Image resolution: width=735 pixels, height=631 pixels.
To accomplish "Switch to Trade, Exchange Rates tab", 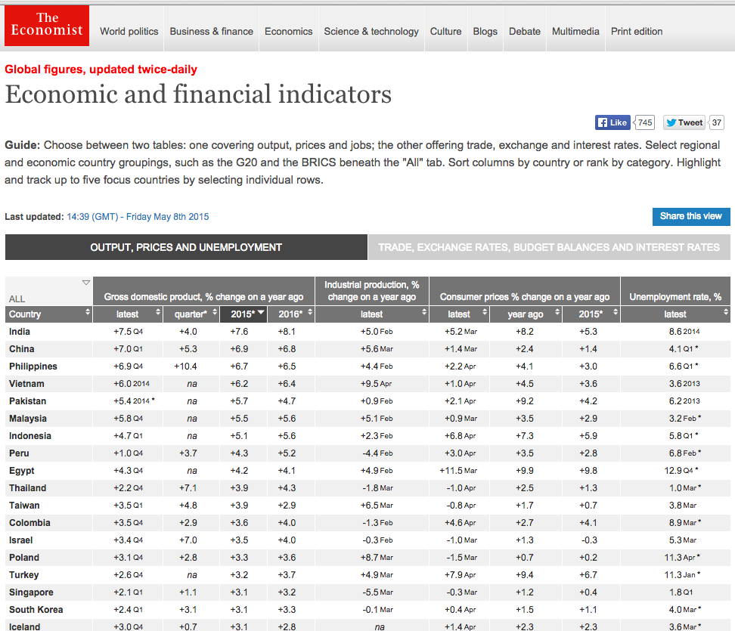I will click(549, 247).
